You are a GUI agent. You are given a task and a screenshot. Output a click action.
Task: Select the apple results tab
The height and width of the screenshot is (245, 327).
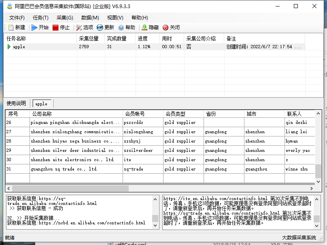tap(42, 104)
